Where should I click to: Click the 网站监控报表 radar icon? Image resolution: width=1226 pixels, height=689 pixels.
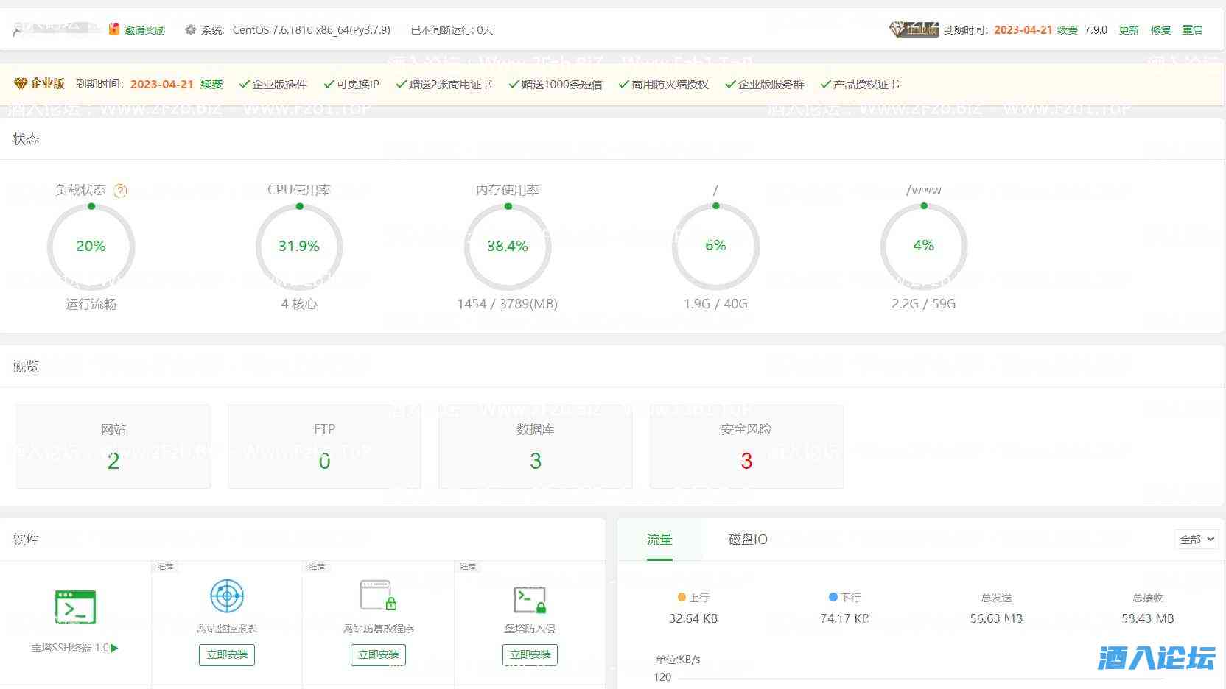coord(227,596)
